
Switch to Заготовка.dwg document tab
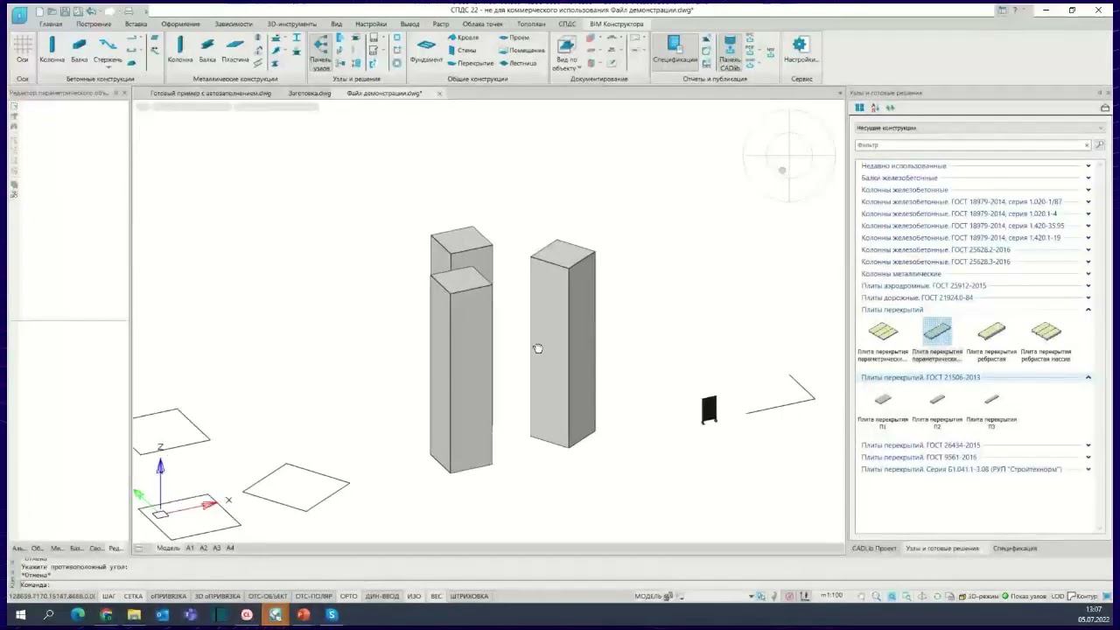pyautogui.click(x=310, y=94)
